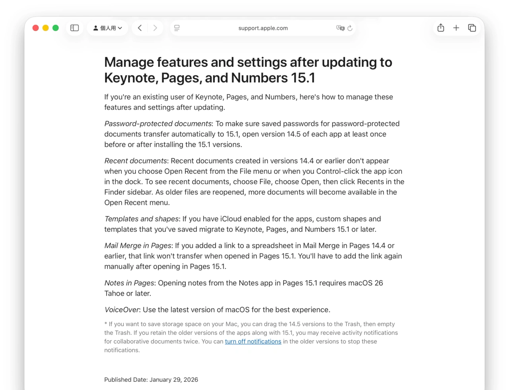Viewport: 509px width, 390px height.
Task: Click the grayed-out forward arrow
Action: pos(155,28)
